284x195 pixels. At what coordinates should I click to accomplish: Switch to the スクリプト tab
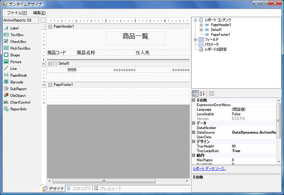[79, 189]
